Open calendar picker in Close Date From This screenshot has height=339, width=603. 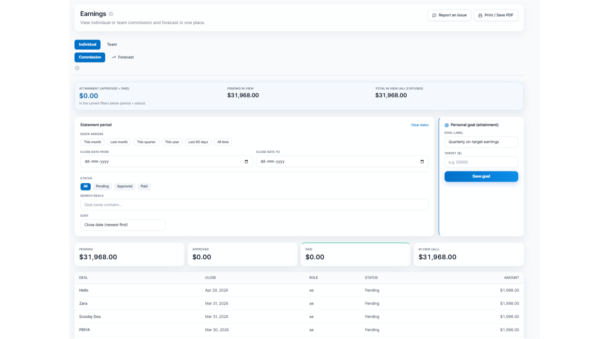pyautogui.click(x=246, y=162)
